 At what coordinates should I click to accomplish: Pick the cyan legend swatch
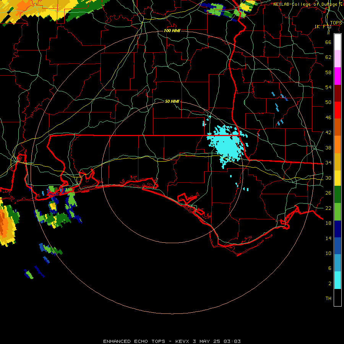point(338,280)
